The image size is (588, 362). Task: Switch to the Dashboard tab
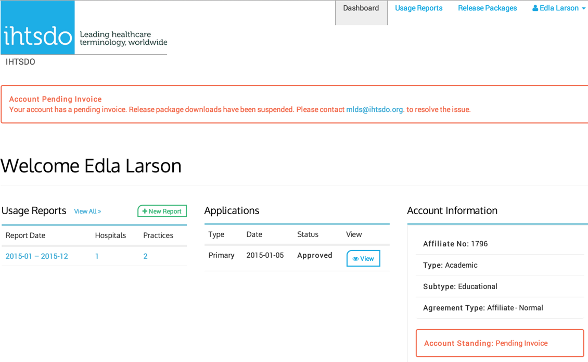click(361, 8)
